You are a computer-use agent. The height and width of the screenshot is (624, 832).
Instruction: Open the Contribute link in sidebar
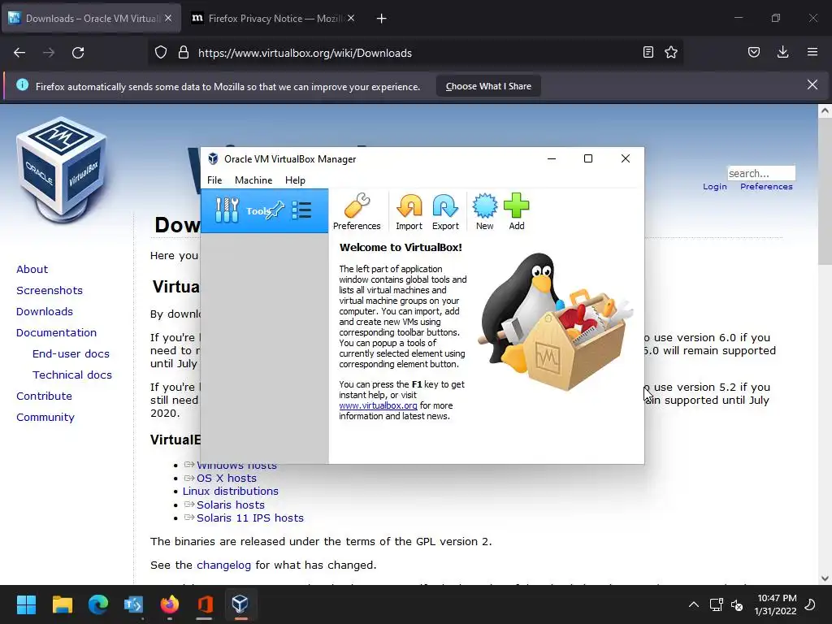pos(44,396)
